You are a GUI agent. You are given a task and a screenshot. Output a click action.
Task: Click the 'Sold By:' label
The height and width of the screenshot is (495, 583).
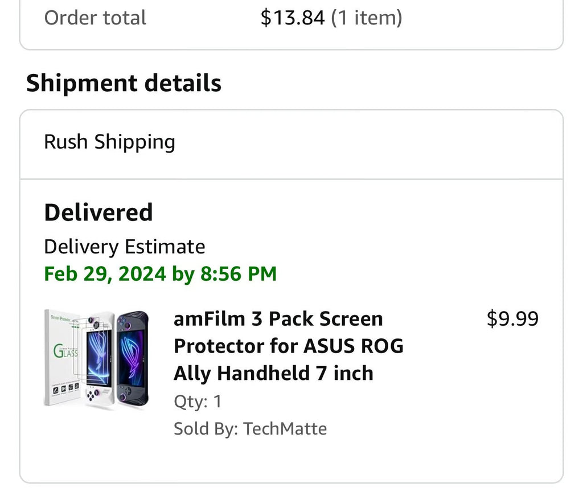[x=206, y=428]
